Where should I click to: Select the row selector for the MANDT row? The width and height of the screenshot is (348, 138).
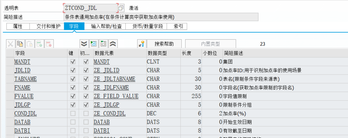tap(10, 62)
